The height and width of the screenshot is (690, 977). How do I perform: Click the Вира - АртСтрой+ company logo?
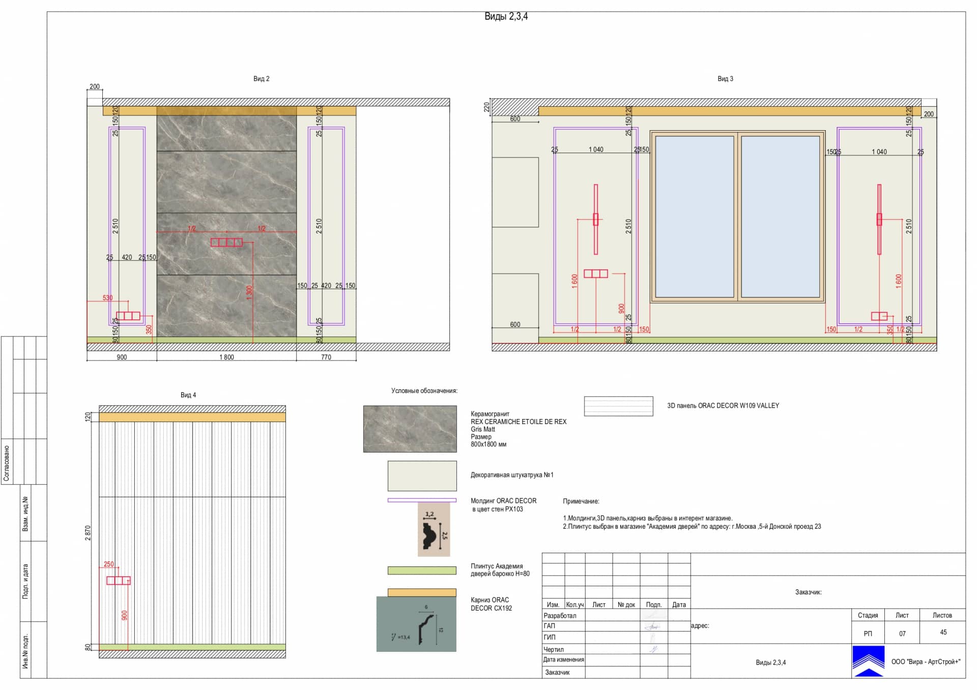869,662
